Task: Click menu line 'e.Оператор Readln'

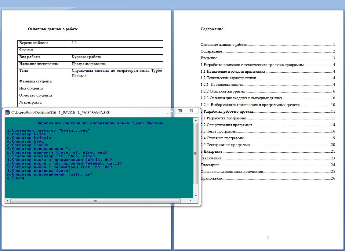Action: point(28,145)
